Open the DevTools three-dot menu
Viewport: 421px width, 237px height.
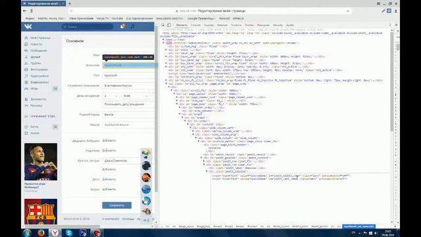point(390,25)
